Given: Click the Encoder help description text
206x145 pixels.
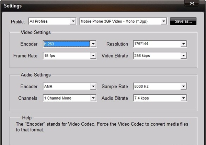Looking at the screenshot, I should [102, 127].
